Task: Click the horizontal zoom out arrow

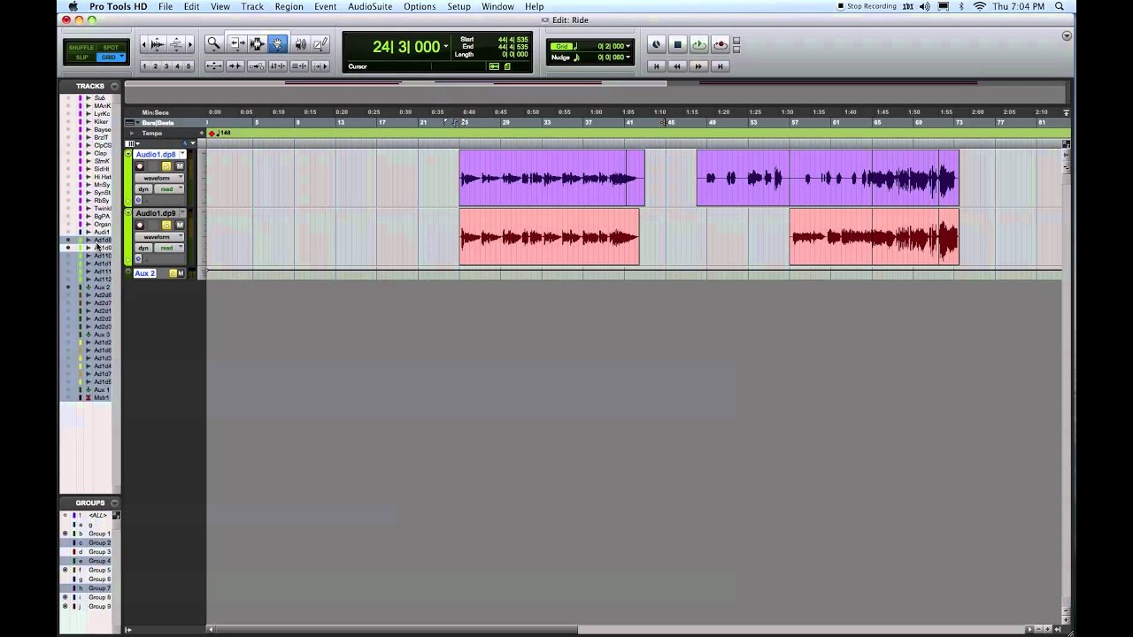Action: tap(143, 43)
